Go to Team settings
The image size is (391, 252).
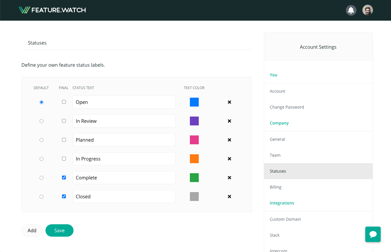(x=275, y=155)
